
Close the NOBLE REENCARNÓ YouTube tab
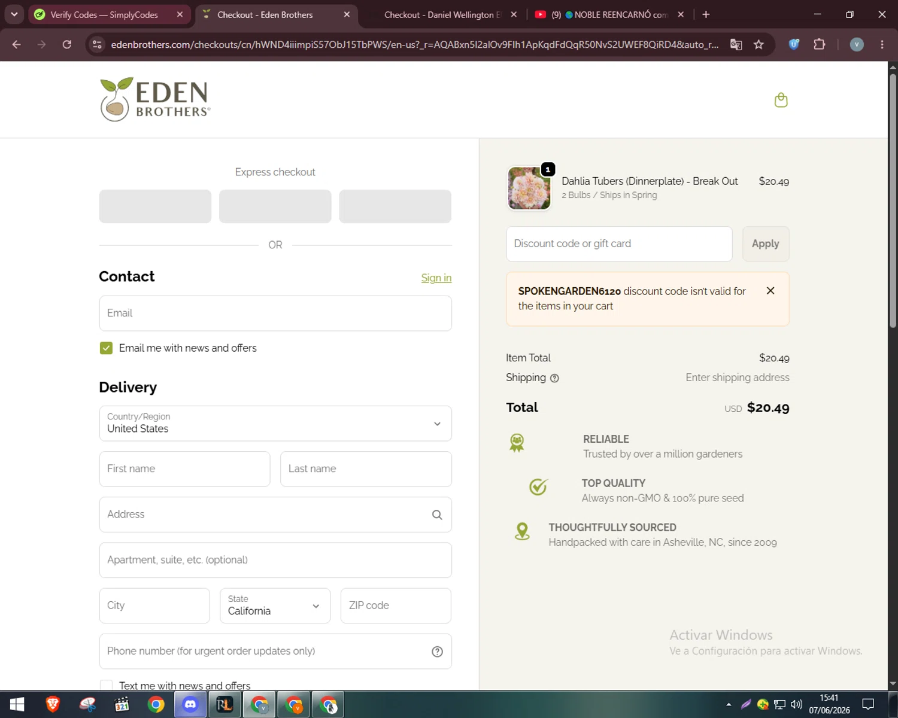[681, 14]
